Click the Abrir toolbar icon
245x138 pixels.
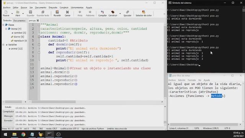[x=18, y=13]
